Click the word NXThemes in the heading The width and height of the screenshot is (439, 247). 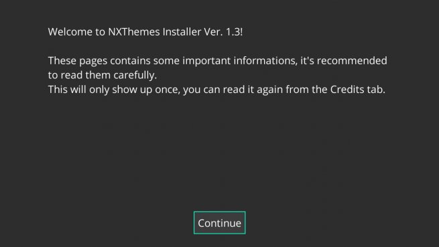[x=134, y=32]
